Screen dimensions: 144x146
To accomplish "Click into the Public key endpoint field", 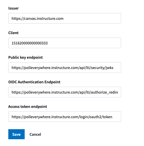I will 65,67.
